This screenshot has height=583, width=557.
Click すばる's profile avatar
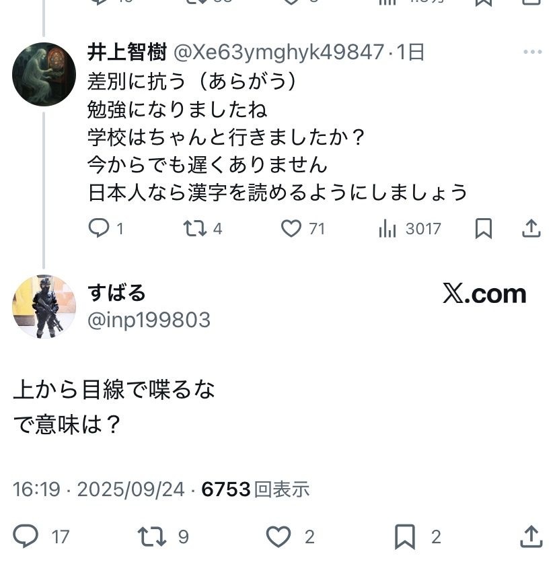(45, 301)
